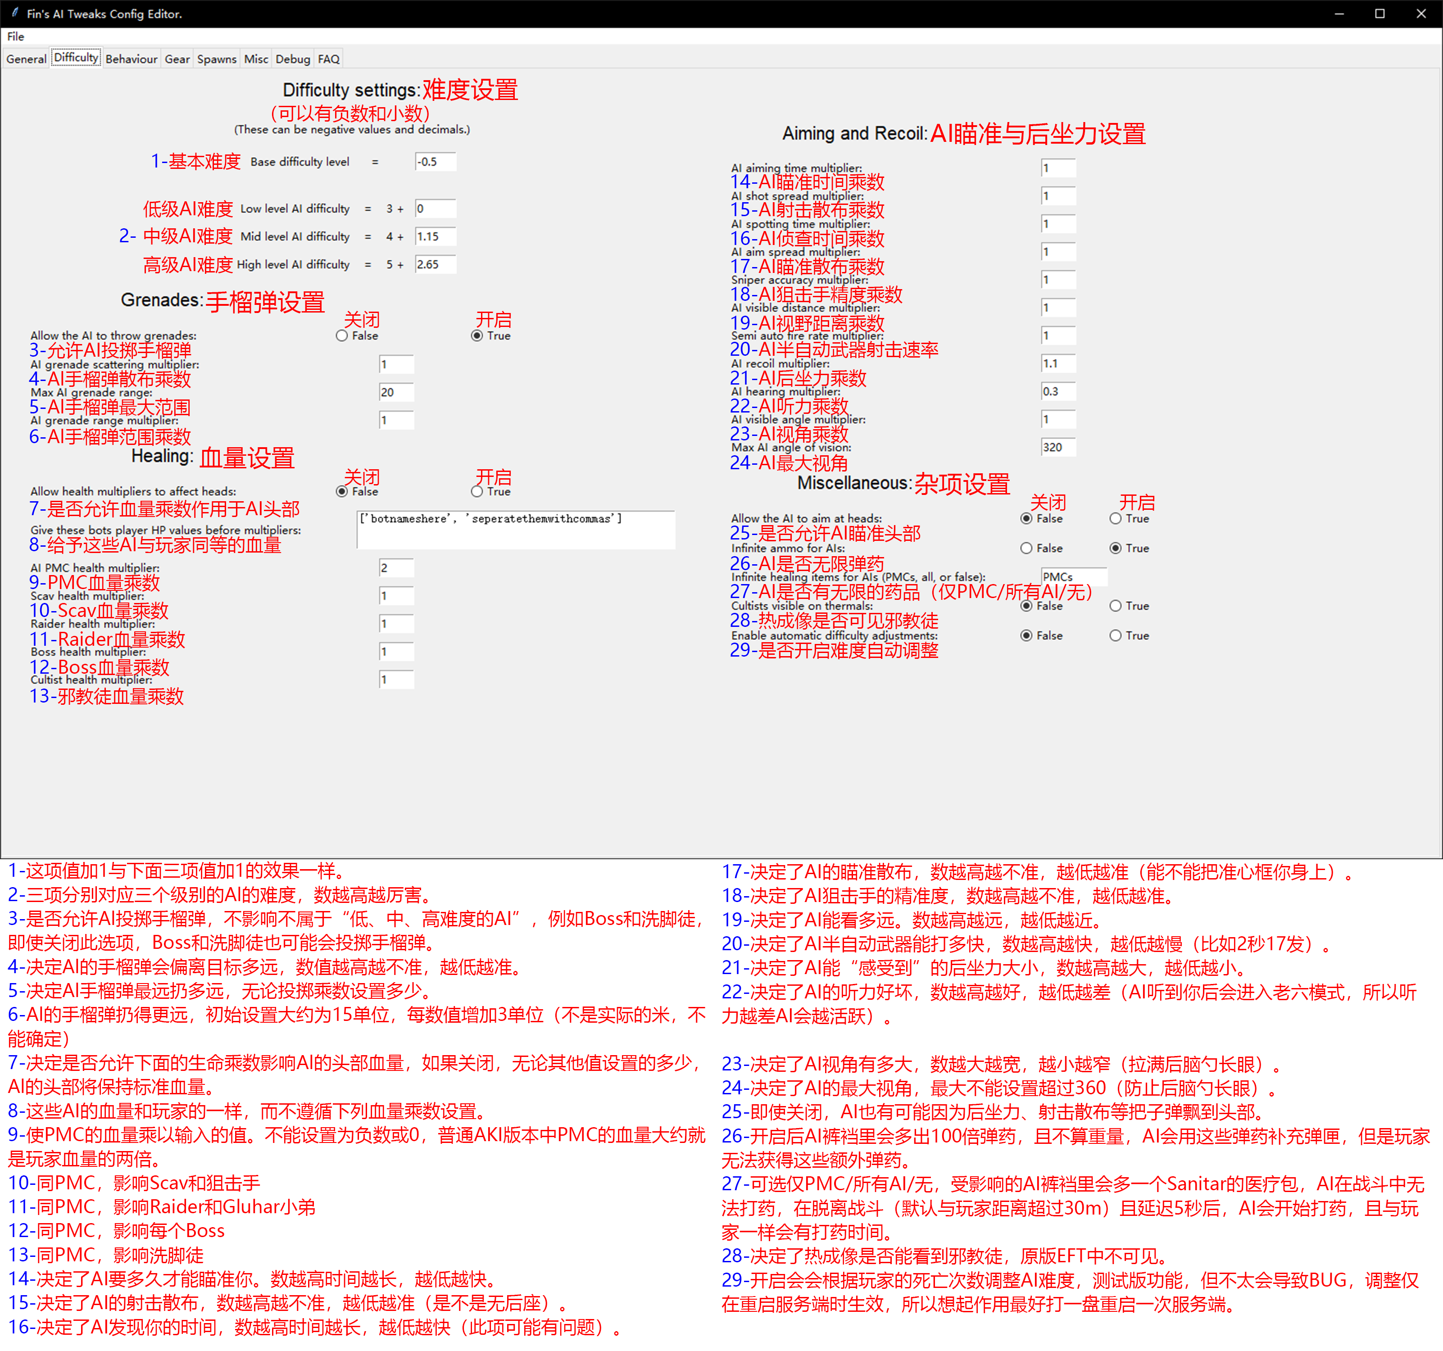Minimize the Config Editor window
1443x1351 pixels.
(x=1339, y=14)
